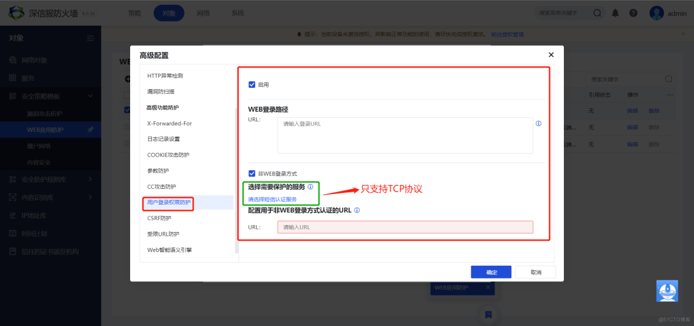
Task: Dismiss the authorization tip banner
Action: tap(683, 33)
